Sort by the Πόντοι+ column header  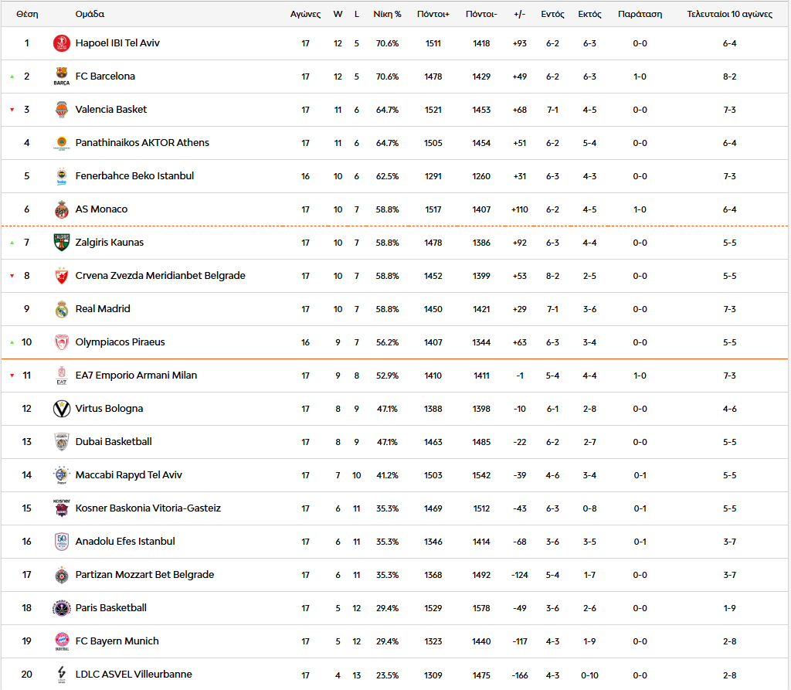pyautogui.click(x=433, y=14)
